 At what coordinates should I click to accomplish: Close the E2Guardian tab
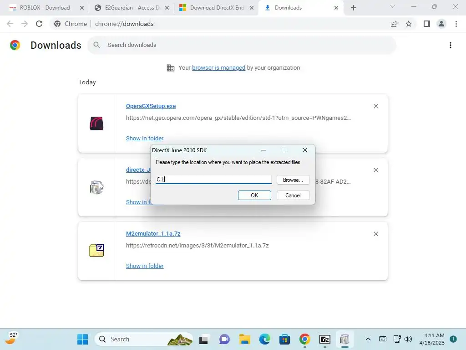coord(167,8)
